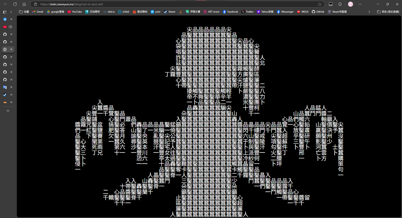This screenshot has width=402, height=218.
Task: Open the bilibili bookmark
Action: [124, 12]
